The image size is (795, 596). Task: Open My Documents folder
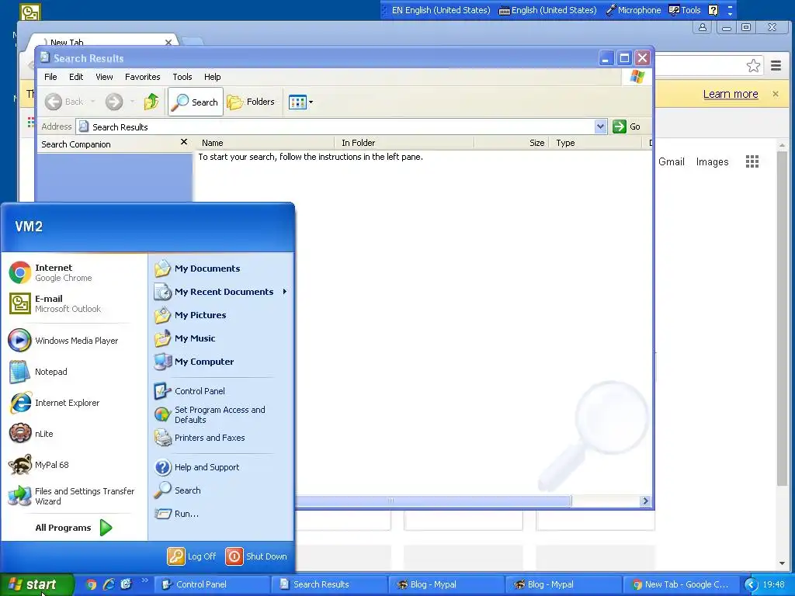coord(197,269)
